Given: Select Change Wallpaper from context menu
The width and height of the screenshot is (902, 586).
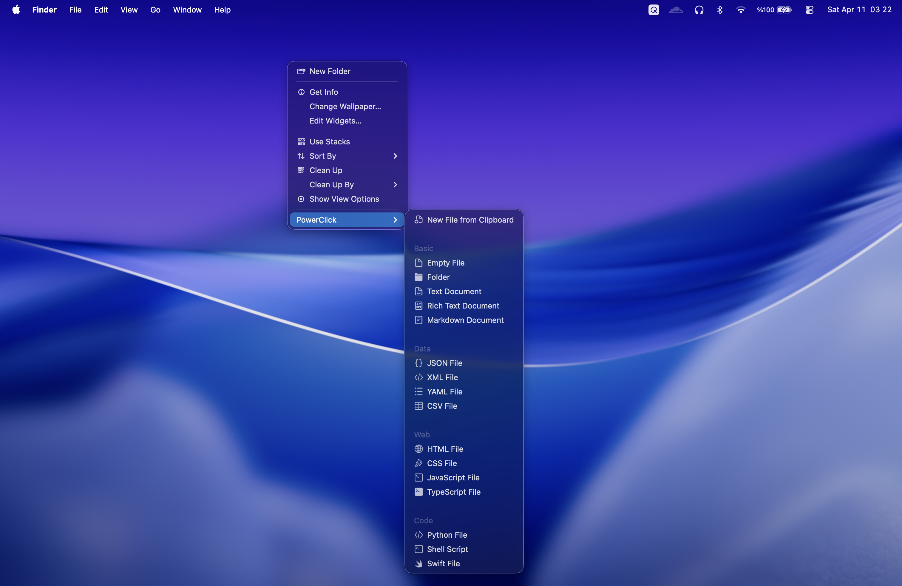Looking at the screenshot, I should 345,107.
